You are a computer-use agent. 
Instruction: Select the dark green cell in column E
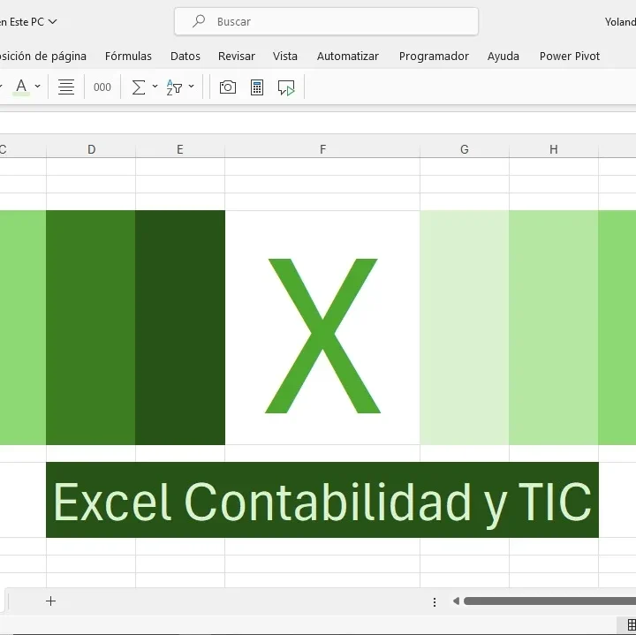click(180, 328)
